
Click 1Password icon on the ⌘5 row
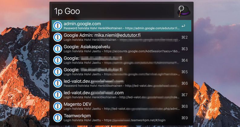58,72
